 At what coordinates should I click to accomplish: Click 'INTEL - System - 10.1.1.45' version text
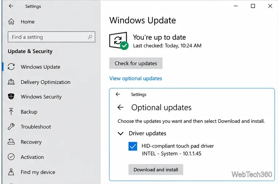click(x=172, y=154)
